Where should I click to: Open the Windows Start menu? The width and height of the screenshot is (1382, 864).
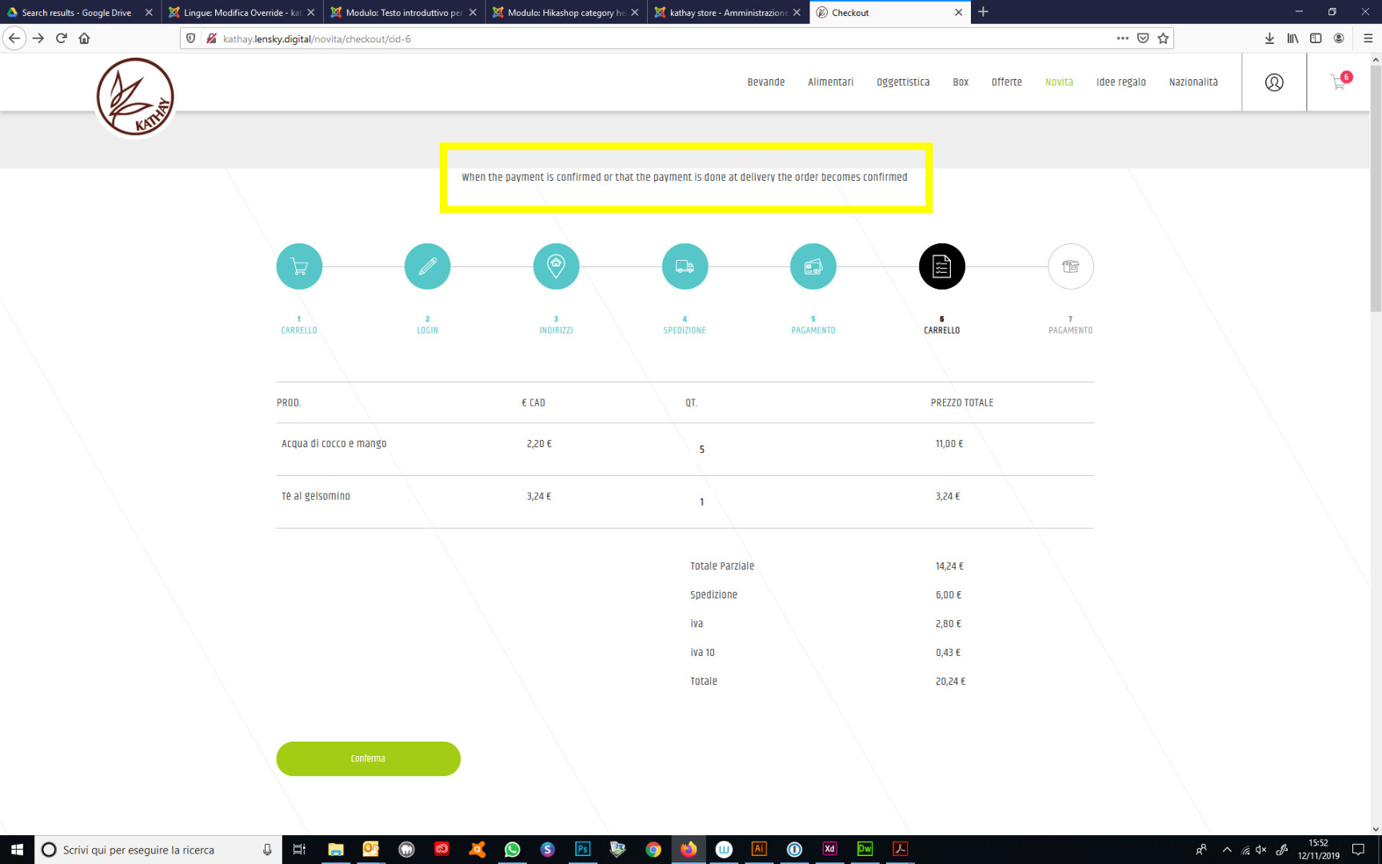click(x=17, y=850)
